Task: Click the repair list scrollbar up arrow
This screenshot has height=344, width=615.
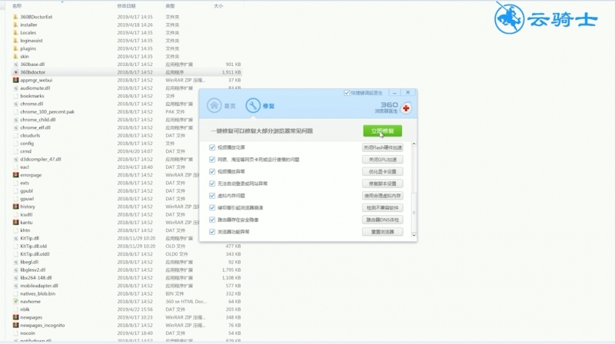Action: click(x=414, y=144)
